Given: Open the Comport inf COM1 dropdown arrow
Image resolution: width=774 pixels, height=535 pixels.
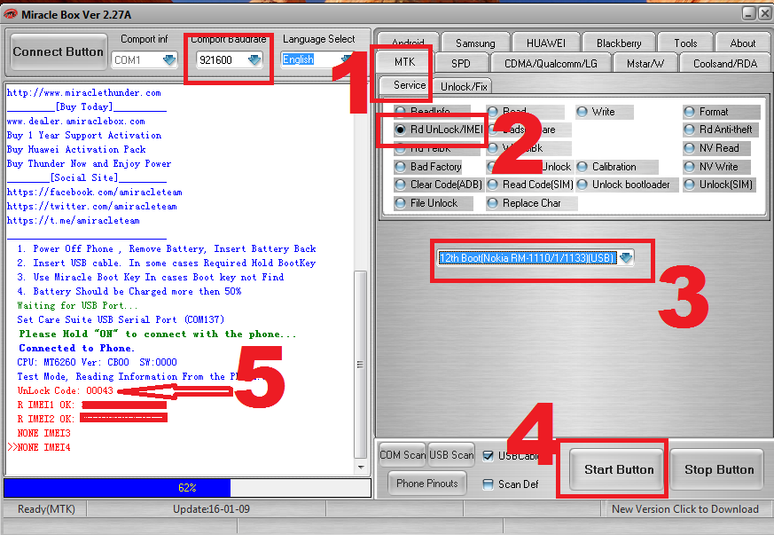Looking at the screenshot, I should [x=169, y=60].
